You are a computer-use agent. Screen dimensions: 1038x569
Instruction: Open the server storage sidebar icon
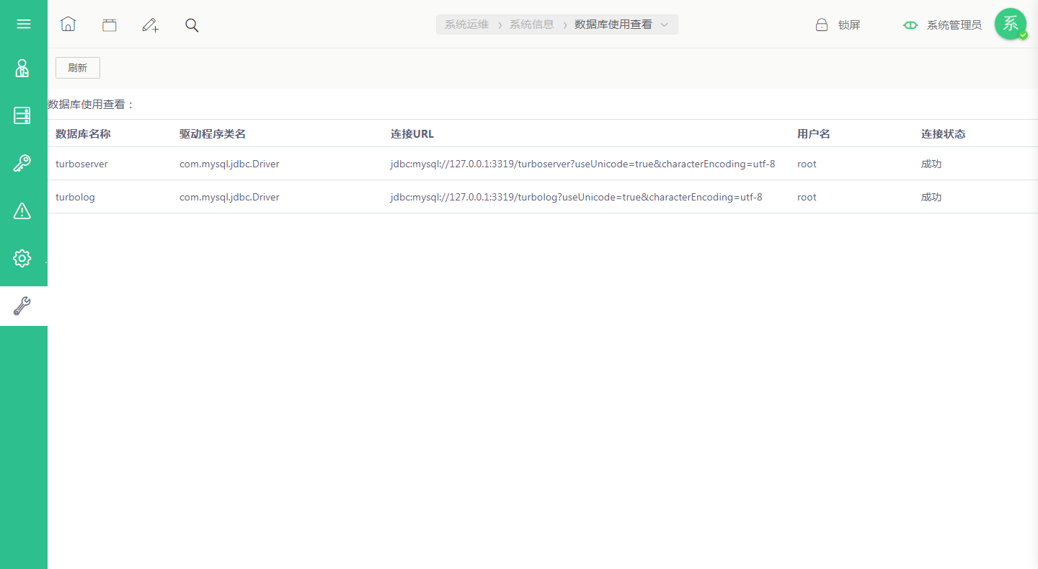22,115
